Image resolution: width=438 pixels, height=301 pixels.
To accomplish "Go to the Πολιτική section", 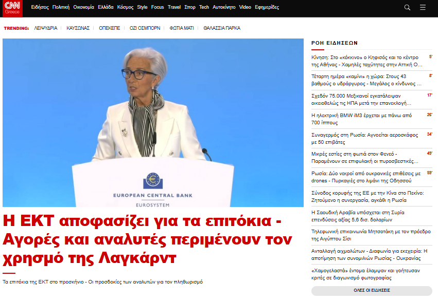I will click(x=61, y=7).
